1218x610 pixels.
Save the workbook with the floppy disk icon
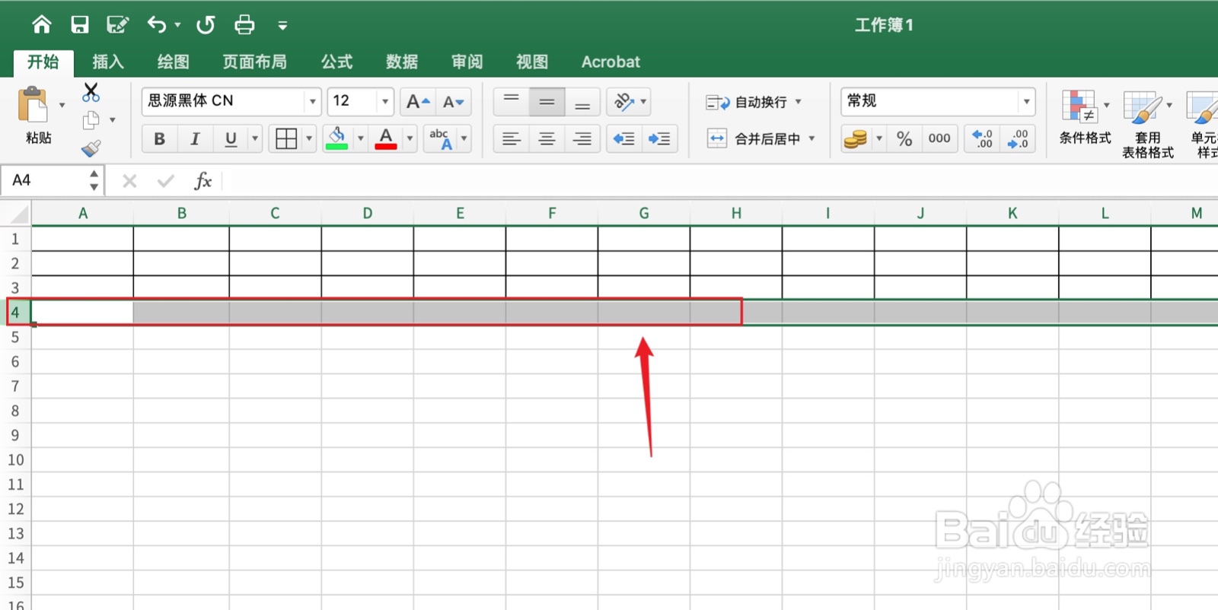(80, 25)
